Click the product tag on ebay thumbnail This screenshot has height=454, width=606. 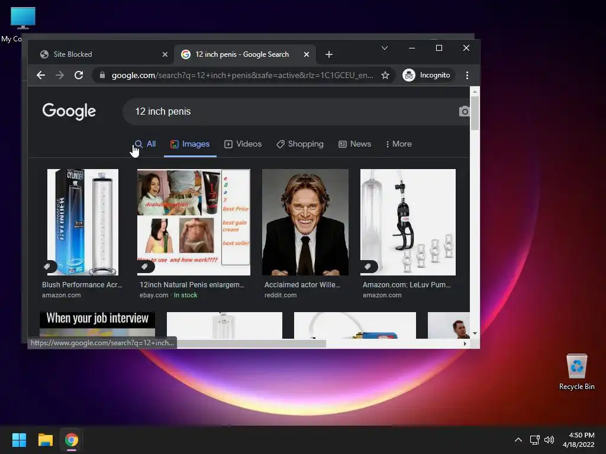[146, 267]
